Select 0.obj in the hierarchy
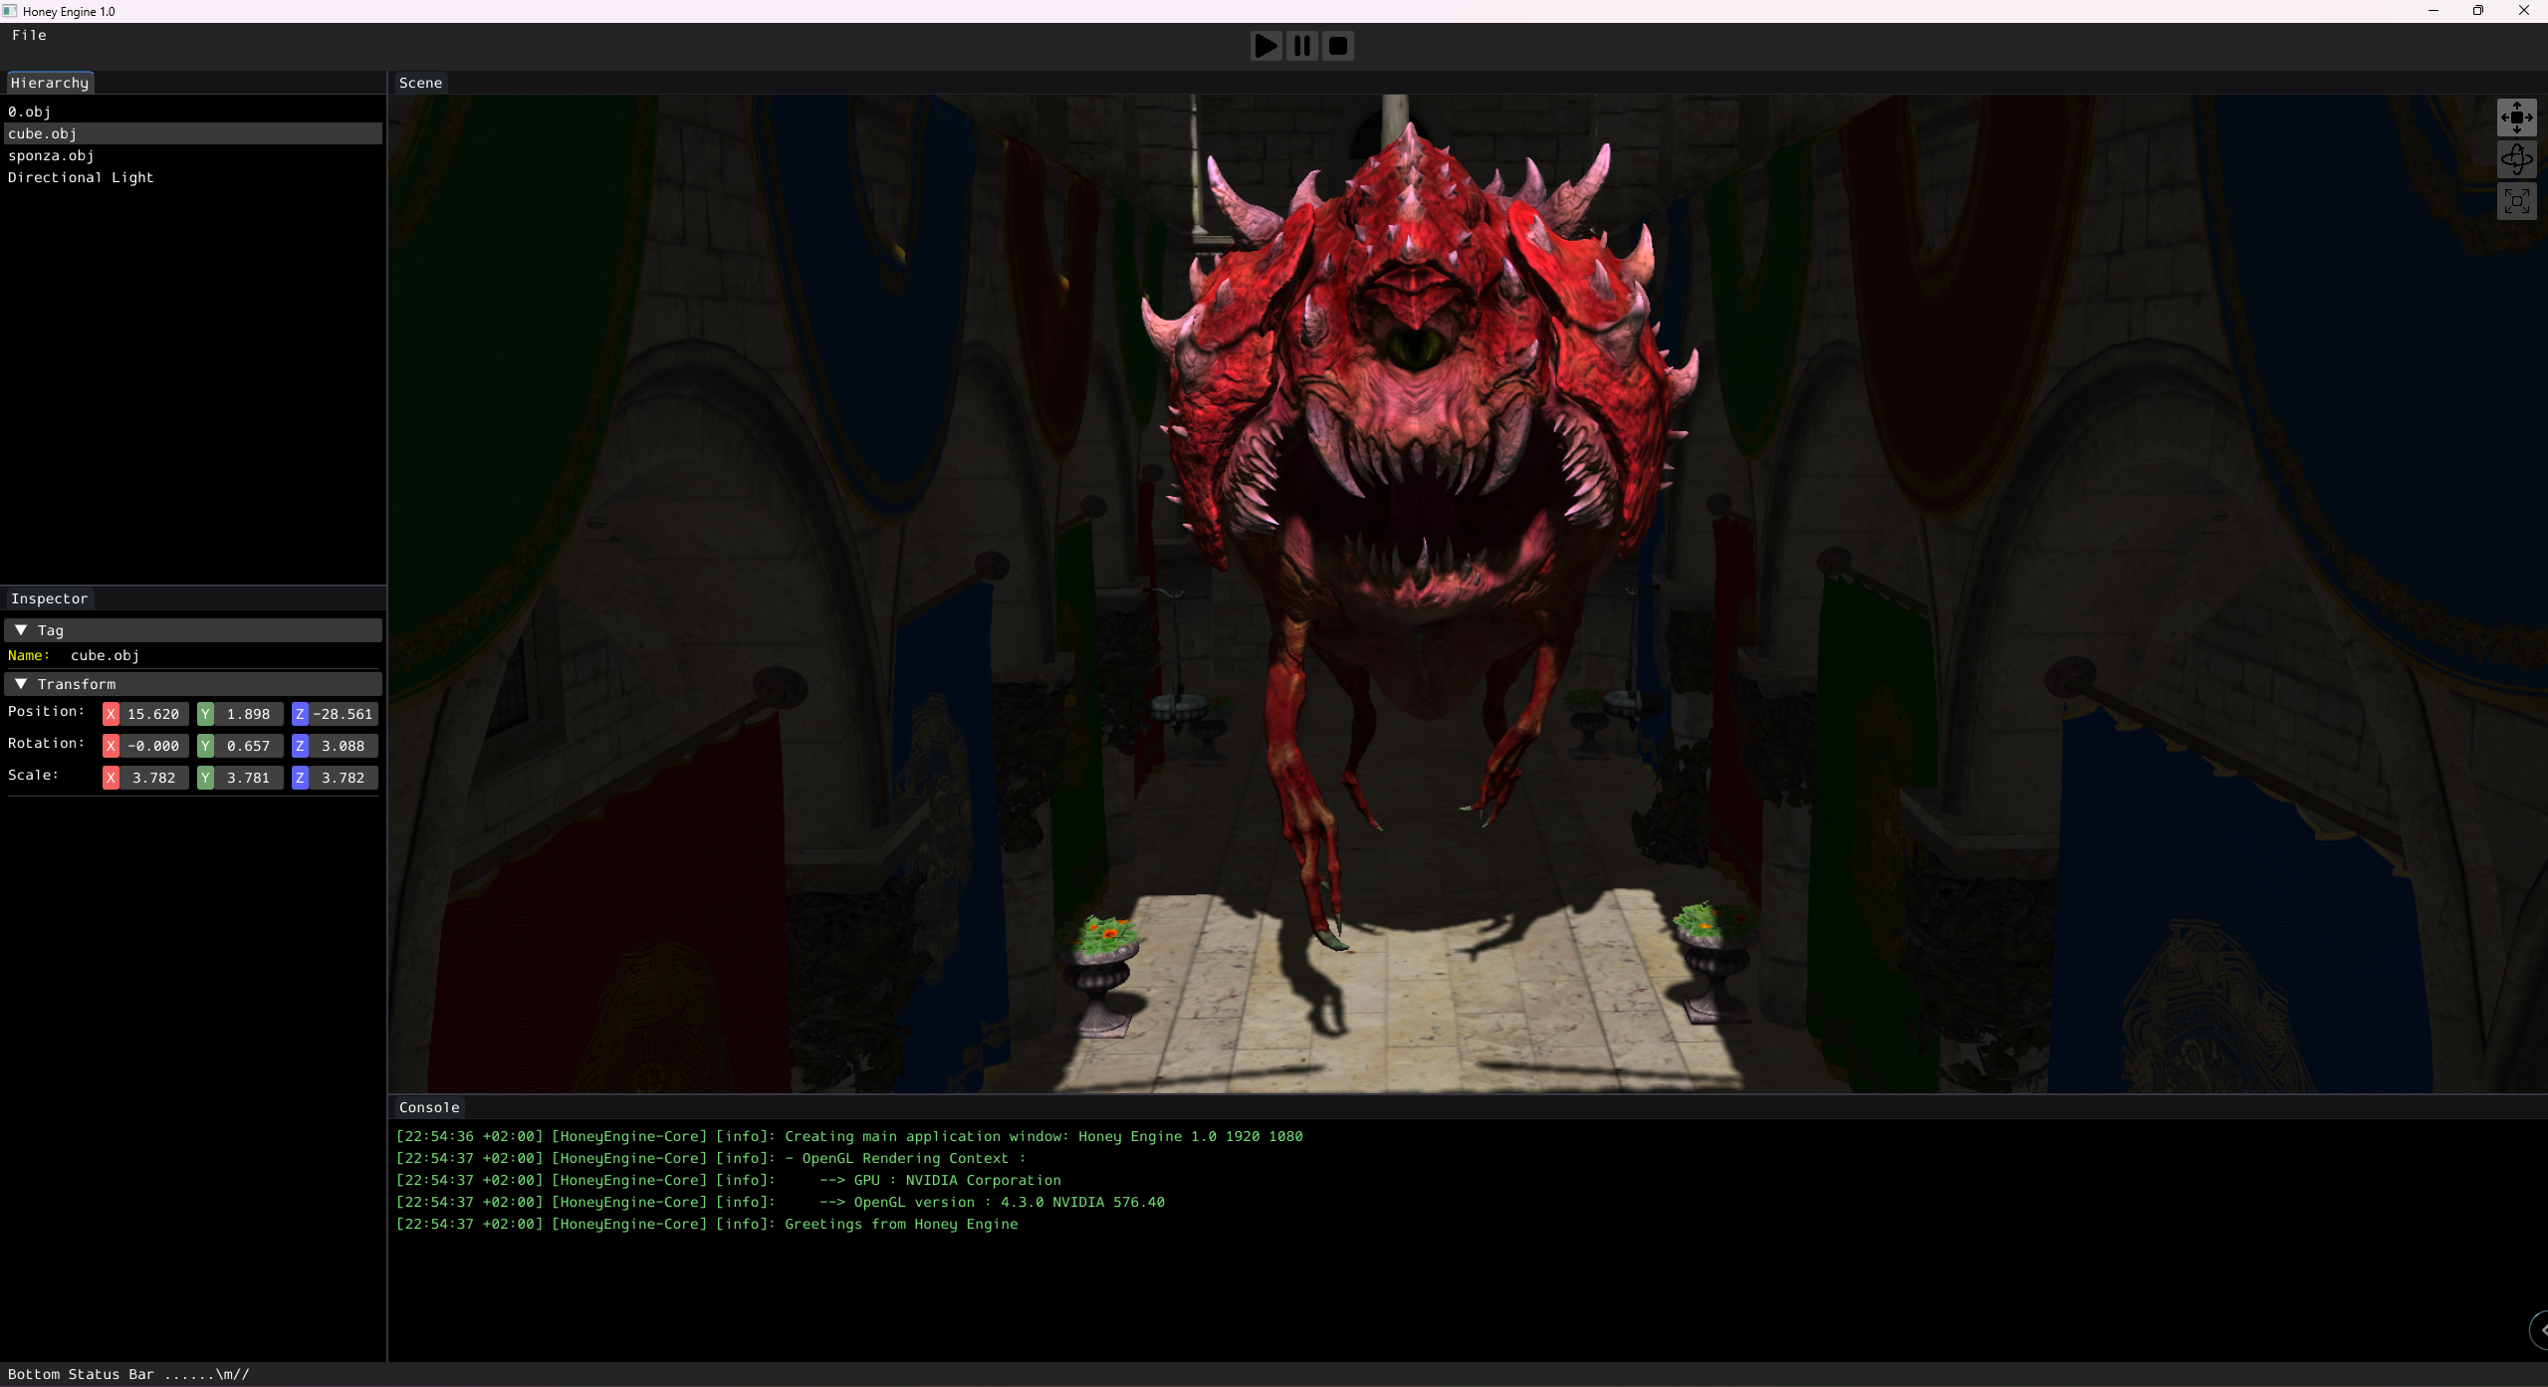 [193, 112]
